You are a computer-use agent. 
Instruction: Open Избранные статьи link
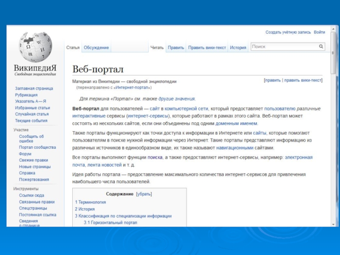click(33, 108)
